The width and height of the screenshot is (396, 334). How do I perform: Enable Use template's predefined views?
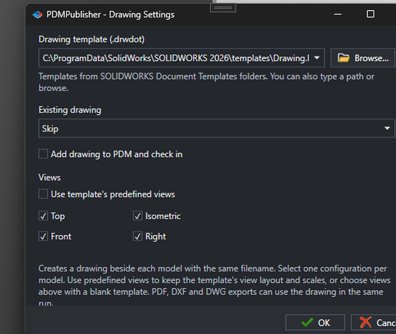pos(43,194)
